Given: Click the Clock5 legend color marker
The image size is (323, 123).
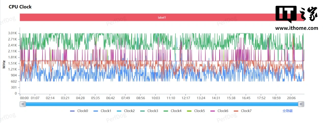Looking at the screenshot, I should pyautogui.click(x=190, y=111).
